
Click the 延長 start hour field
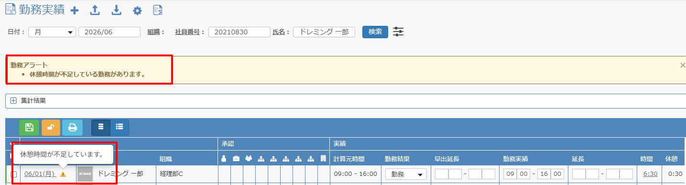(579, 174)
